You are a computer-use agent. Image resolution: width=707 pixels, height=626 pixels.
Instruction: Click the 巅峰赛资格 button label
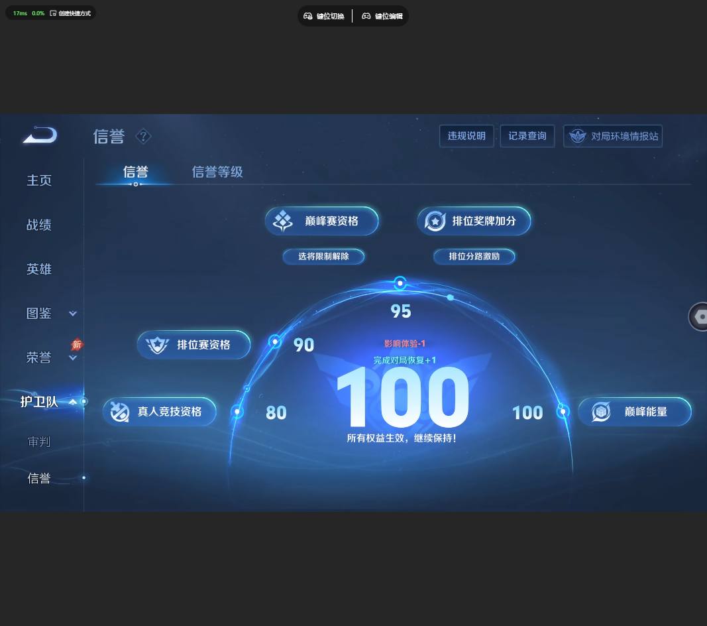(x=331, y=221)
